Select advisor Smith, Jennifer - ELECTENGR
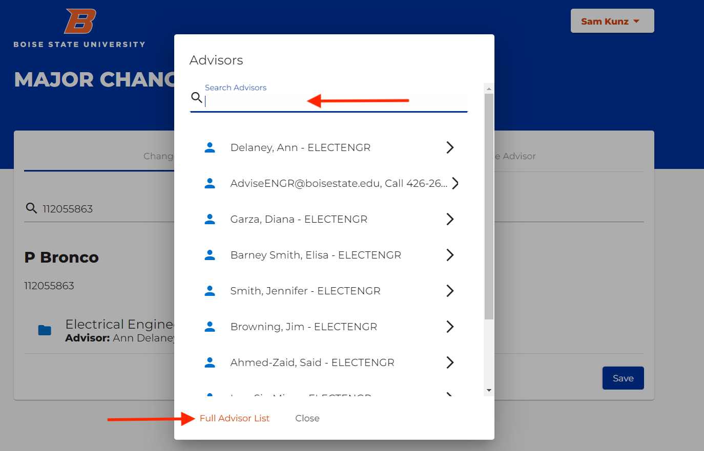 coord(329,291)
